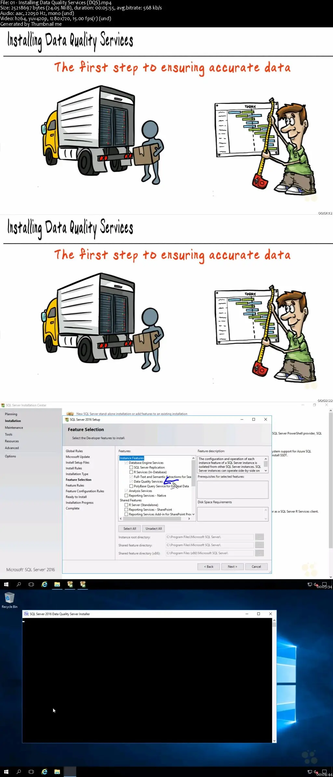Viewport: 333px width, 777px height.
Task: Click Global Rules wizard step
Action: 74,451
